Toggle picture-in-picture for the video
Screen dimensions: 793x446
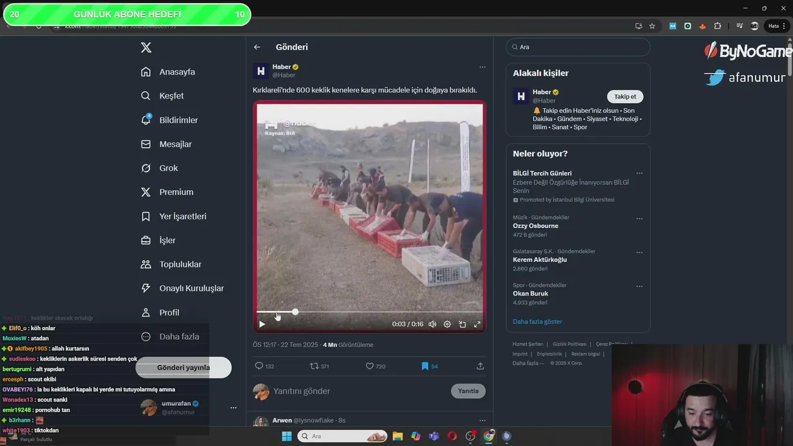click(462, 324)
